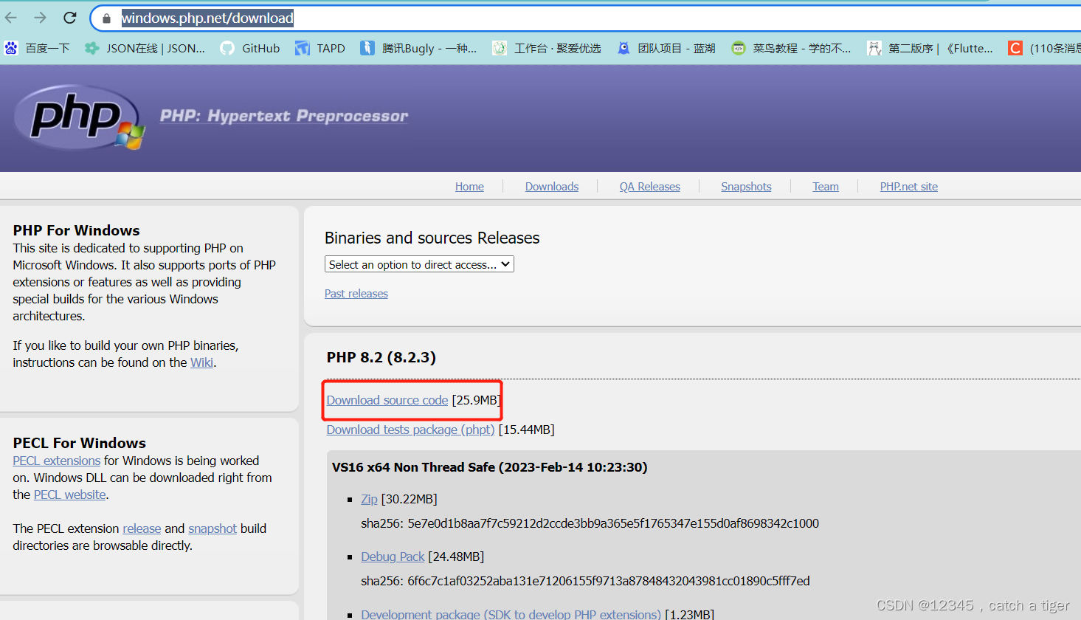Click the site security lock icon
Viewport: 1081px width, 620px height.
pyautogui.click(x=106, y=18)
